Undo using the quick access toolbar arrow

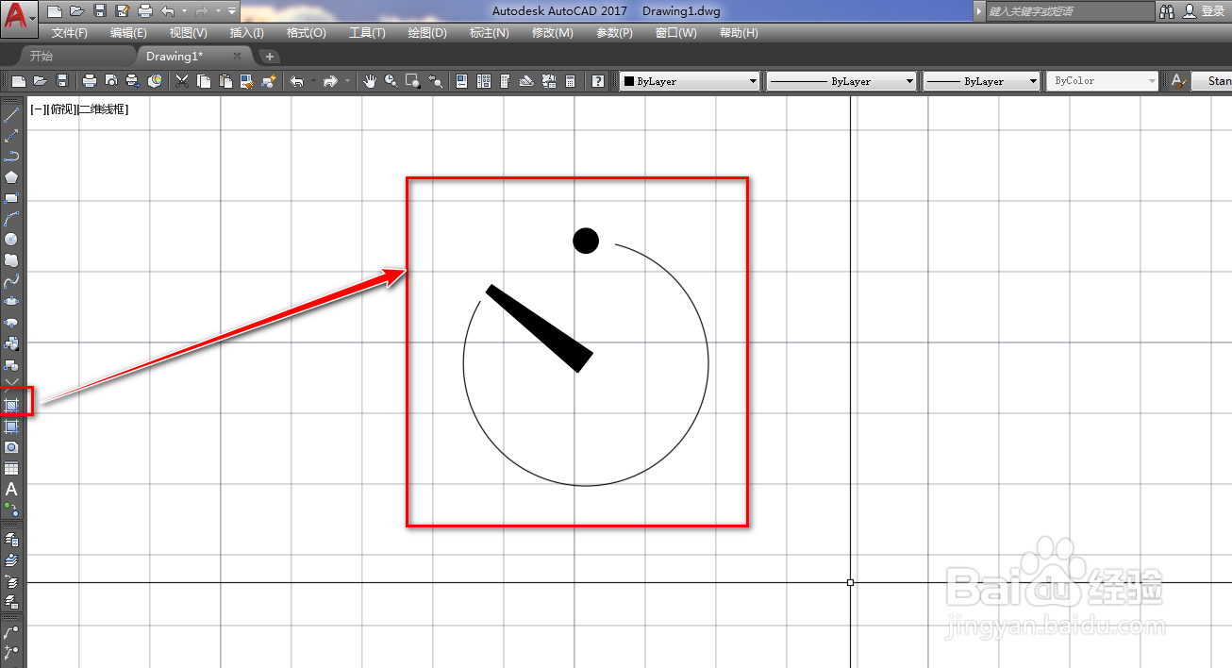[168, 11]
